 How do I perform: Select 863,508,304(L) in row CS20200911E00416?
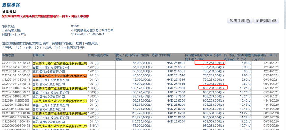[213, 113]
